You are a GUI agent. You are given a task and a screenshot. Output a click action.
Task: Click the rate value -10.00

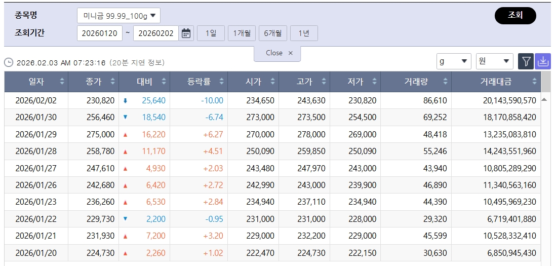coord(212,101)
